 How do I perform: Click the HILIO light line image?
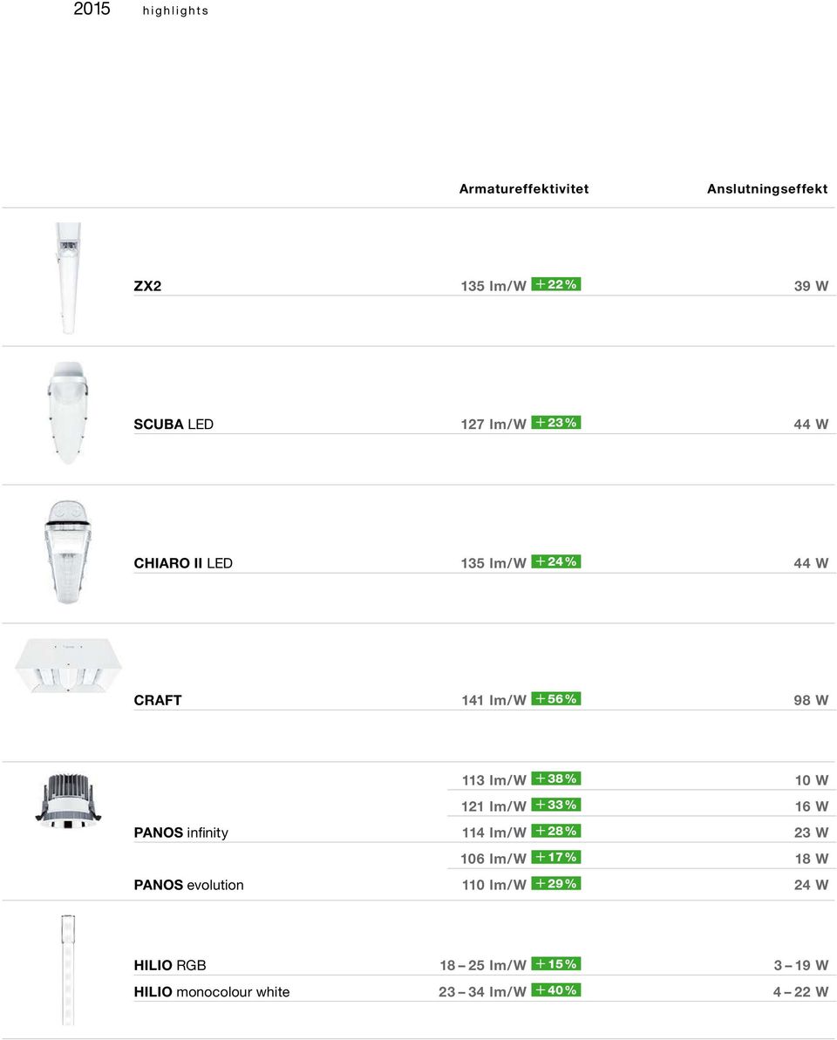(x=68, y=969)
